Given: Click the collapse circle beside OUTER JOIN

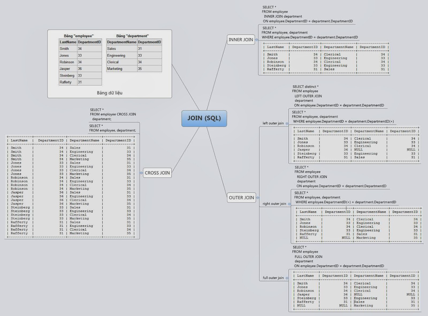Looking at the screenshot, I should click(257, 198).
